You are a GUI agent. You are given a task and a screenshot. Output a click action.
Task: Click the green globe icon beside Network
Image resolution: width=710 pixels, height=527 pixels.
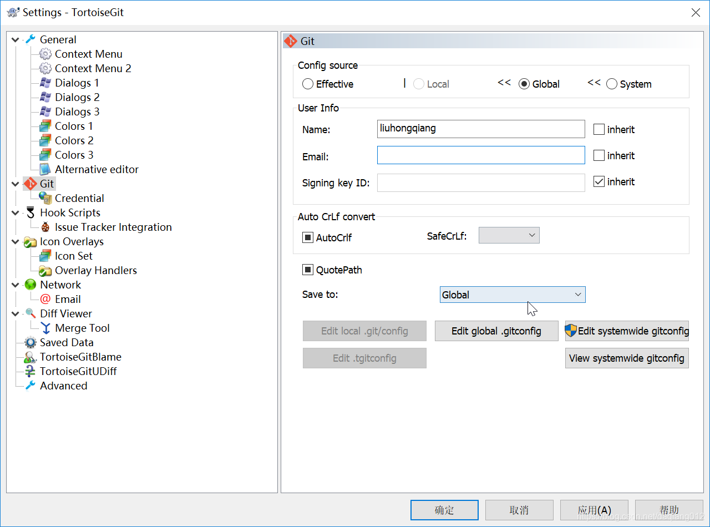(30, 285)
